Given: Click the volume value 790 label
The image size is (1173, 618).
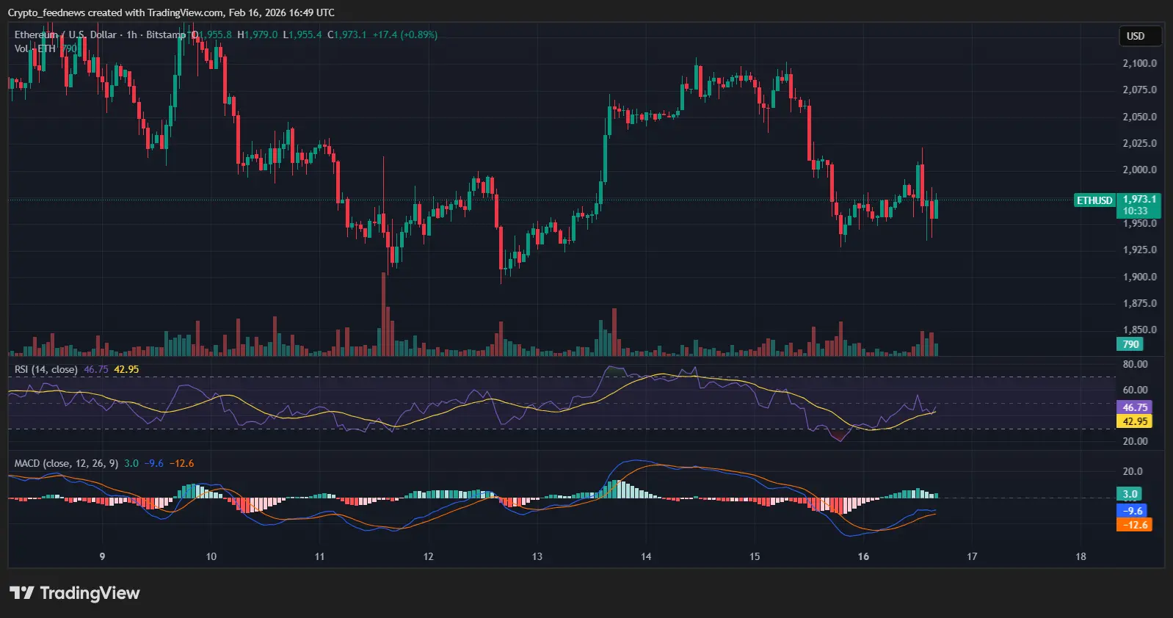Looking at the screenshot, I should coord(1130,344).
